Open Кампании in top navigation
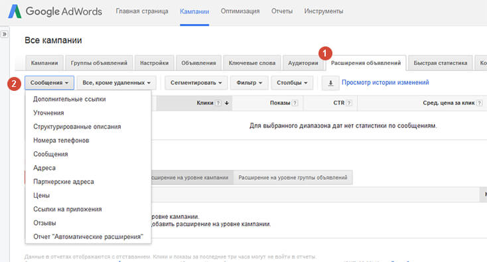487x262 pixels. (194, 11)
